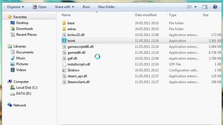Open the Help question mark icon
This screenshot has height=125, width=223.
215,7
